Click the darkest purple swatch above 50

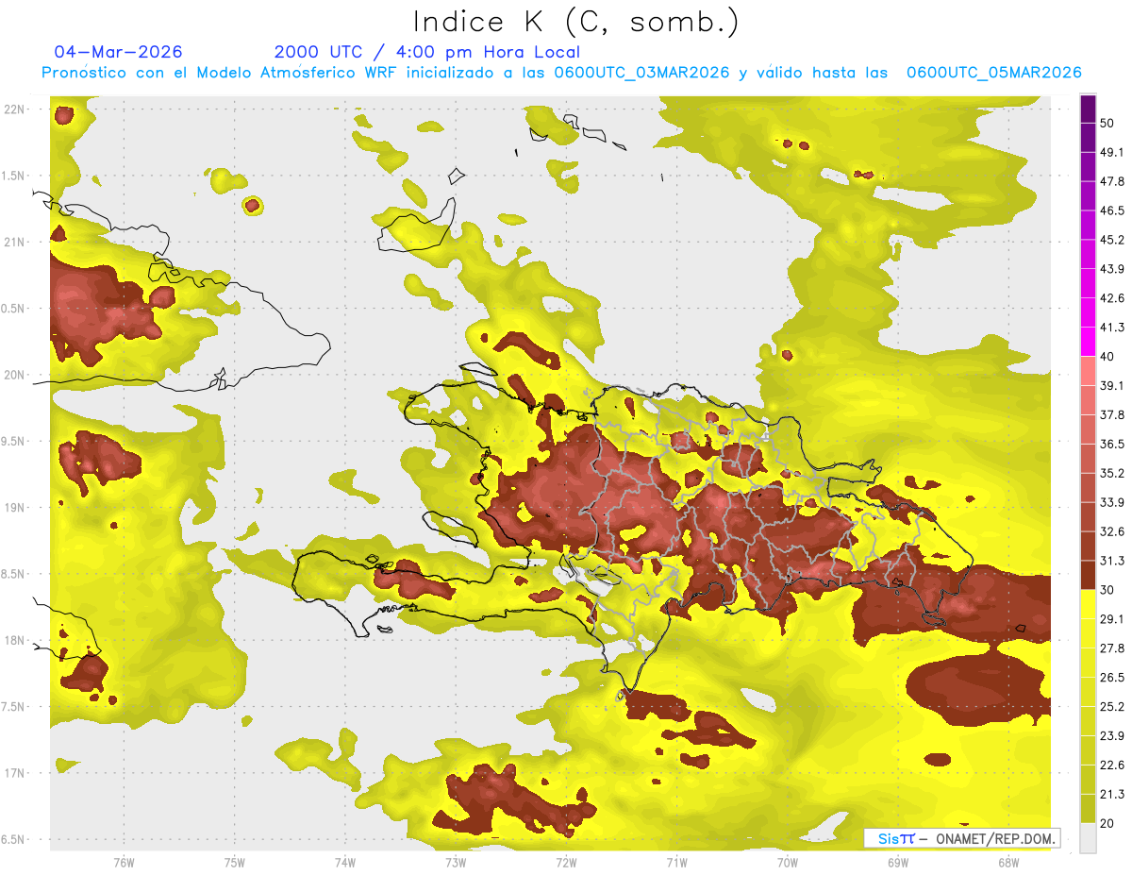(x=1088, y=109)
